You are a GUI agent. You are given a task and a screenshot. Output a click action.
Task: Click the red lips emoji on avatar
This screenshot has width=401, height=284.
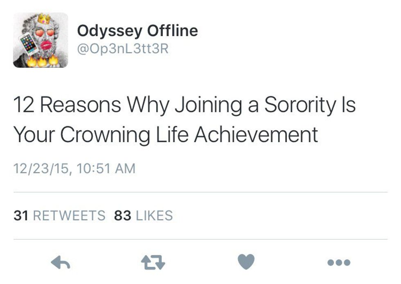tap(46, 44)
